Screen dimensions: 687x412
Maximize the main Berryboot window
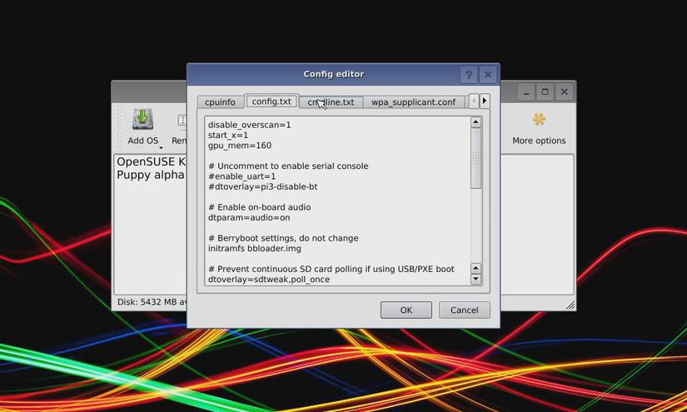[x=545, y=92]
